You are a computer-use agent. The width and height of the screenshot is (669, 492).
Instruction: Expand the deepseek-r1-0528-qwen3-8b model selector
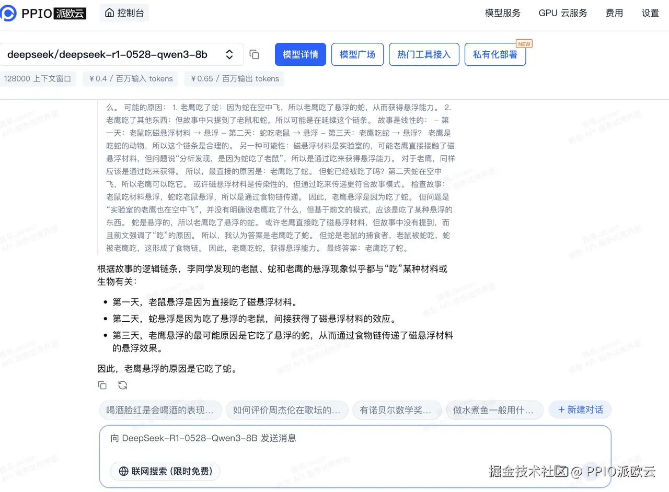(121, 54)
